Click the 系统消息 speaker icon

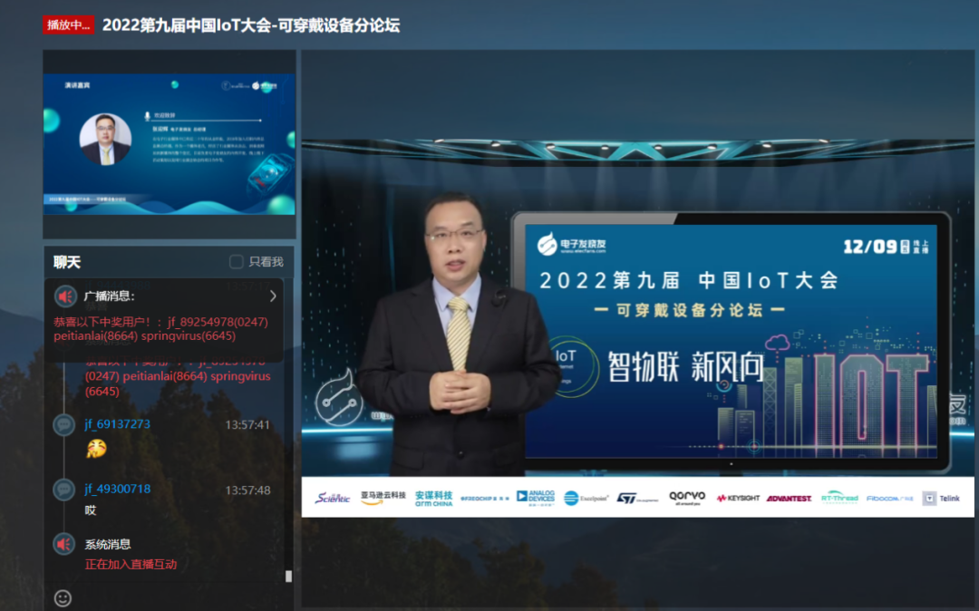63,544
